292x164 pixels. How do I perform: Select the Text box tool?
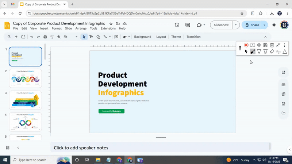[x=91, y=37]
